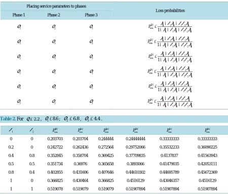Click the cell containing 0.431606
This screenshot has height=194, width=228.
coord(81,172)
